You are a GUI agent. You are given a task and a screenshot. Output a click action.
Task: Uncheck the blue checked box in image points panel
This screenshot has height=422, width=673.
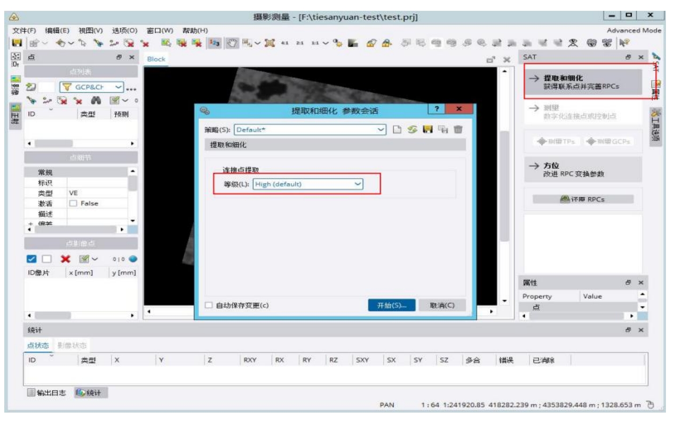pyautogui.click(x=32, y=259)
